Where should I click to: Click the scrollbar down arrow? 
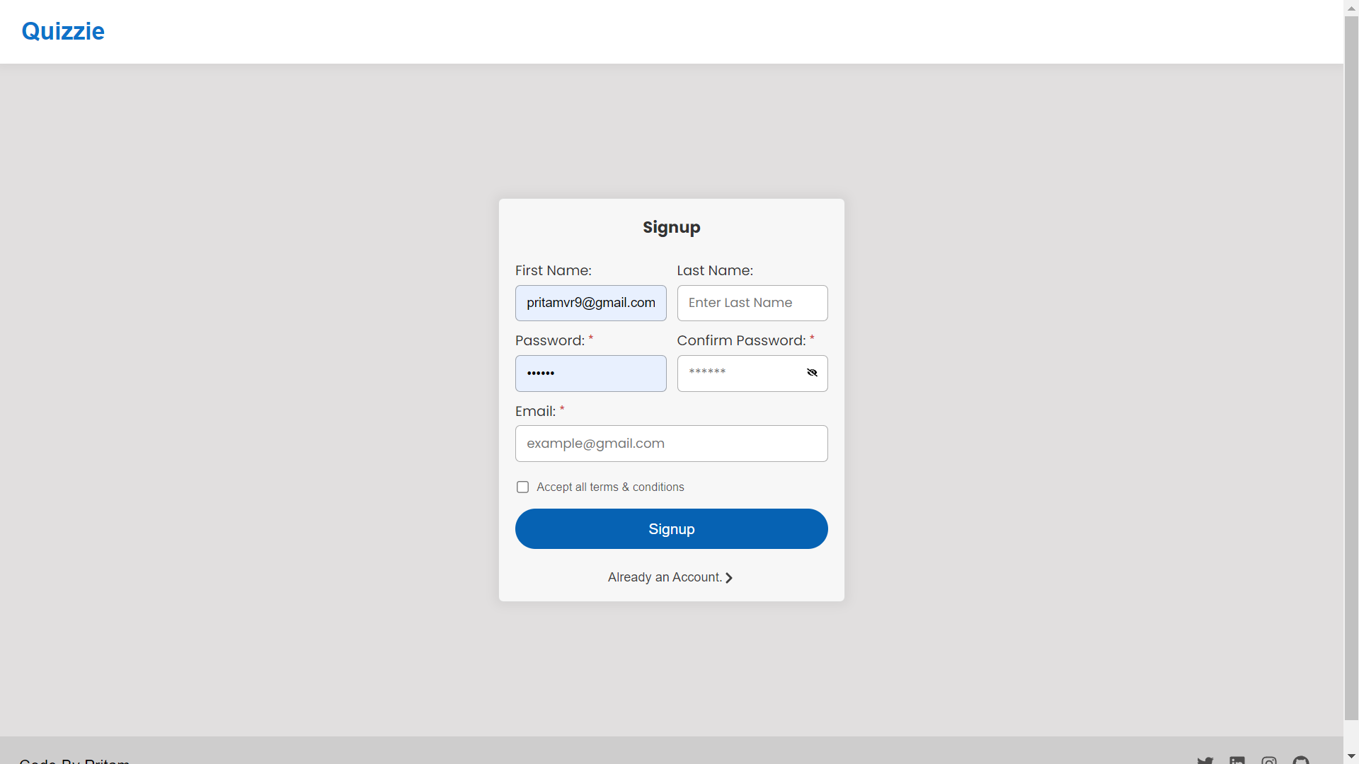tap(1351, 756)
